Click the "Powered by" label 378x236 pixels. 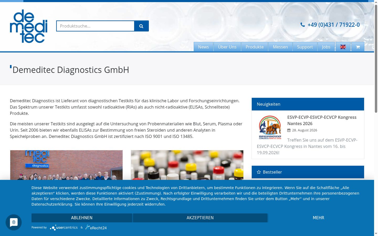[39, 228]
